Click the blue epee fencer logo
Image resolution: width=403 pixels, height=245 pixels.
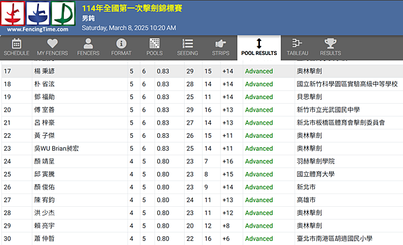[x=38, y=13]
